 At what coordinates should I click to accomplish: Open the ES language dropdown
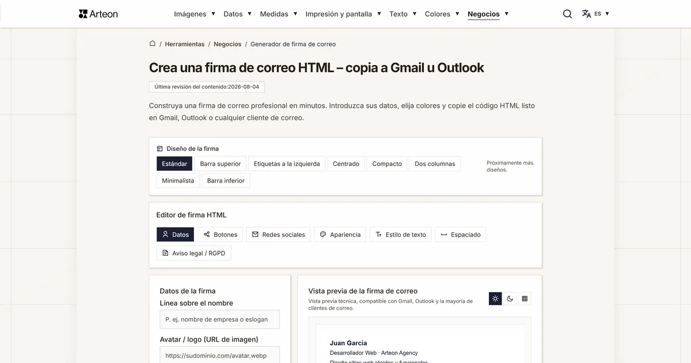pos(602,14)
